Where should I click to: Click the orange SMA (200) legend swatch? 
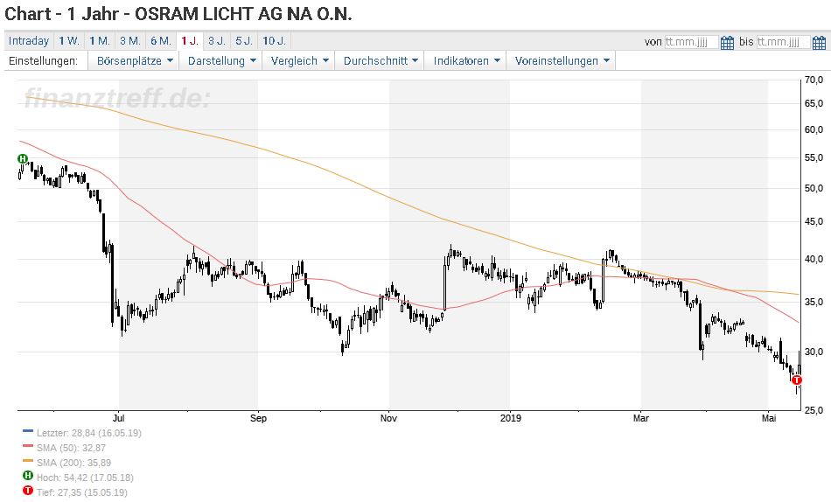tap(28, 462)
